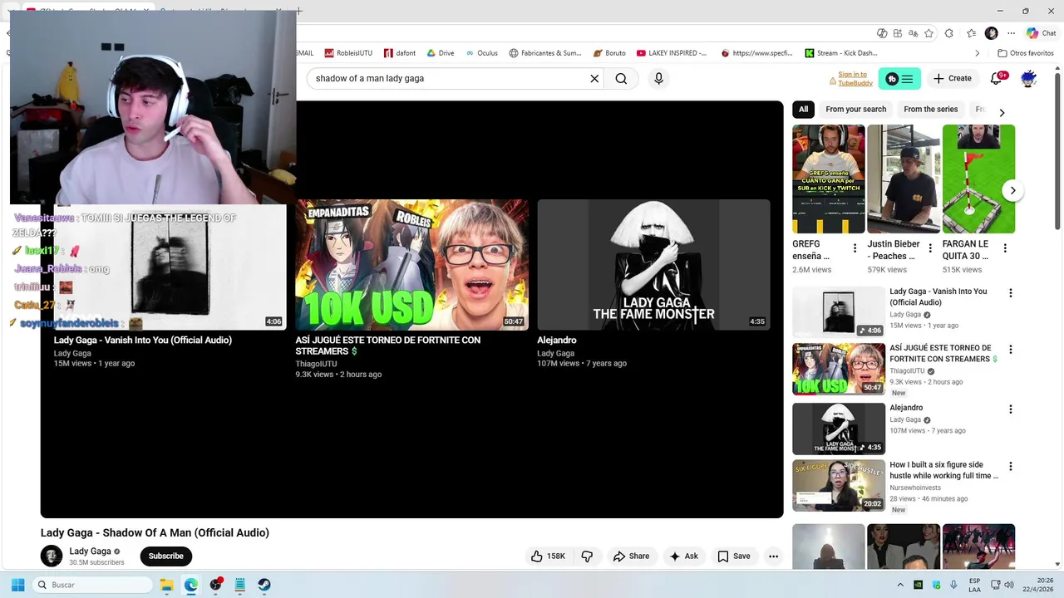This screenshot has width=1064, height=598.
Task: Select the From the series chip
Action: (x=930, y=110)
